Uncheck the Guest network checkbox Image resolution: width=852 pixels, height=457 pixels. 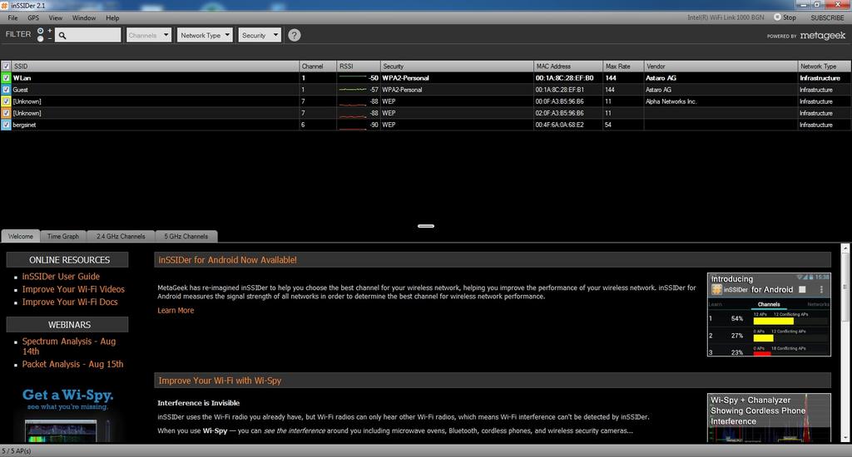(6, 90)
